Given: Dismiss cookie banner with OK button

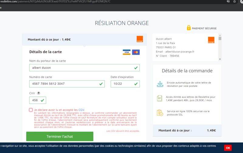Looking at the screenshot, I should [x=228, y=148].
